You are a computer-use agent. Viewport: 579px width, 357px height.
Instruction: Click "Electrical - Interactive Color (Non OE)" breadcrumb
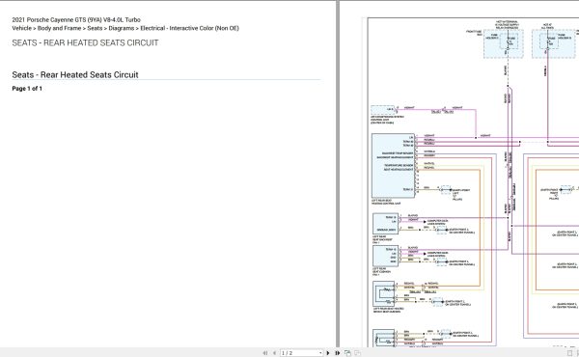[189, 28]
